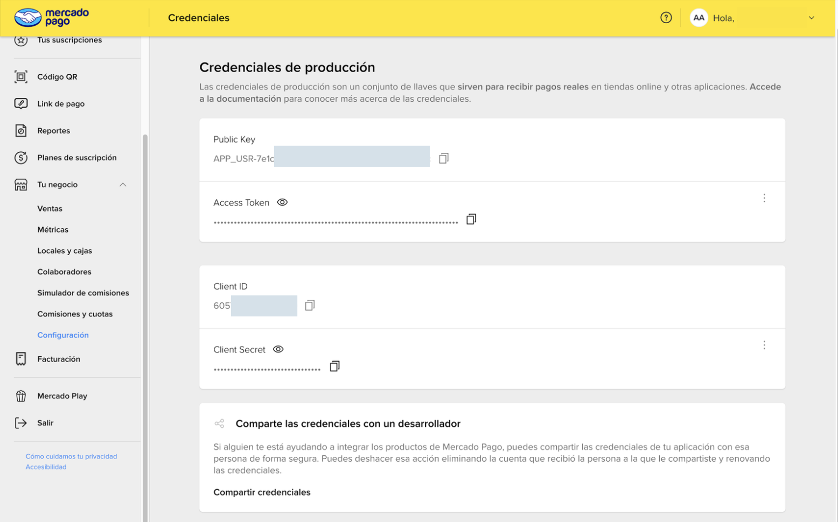Click the Planes de suscripción dollar icon
The width and height of the screenshot is (838, 522).
click(21, 158)
